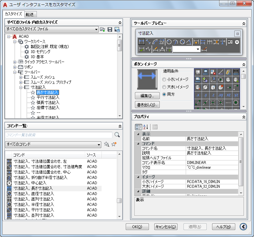254x237 pixels.
Task: Click the 書き出し(X)... button
Action: (x=147, y=105)
